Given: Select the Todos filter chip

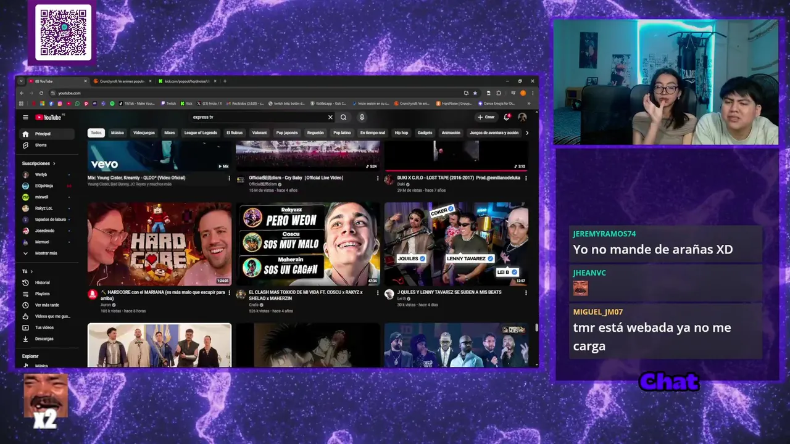Looking at the screenshot, I should coord(96,133).
